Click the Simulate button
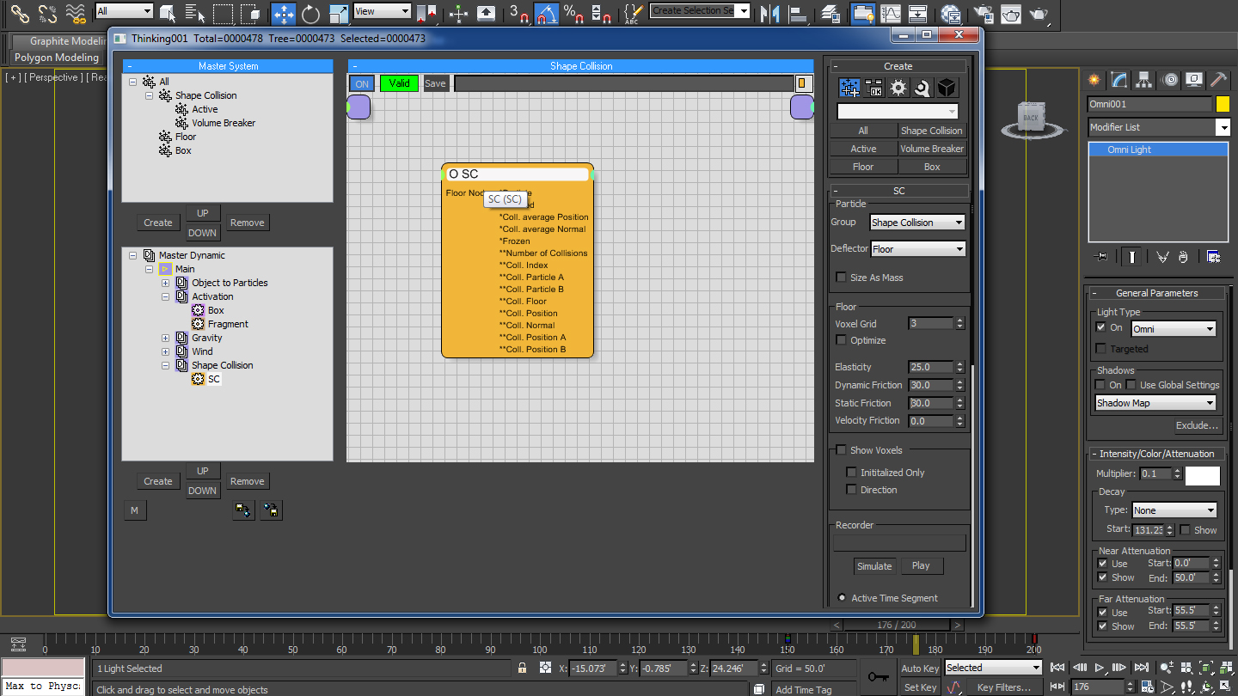This screenshot has height=696, width=1238. [874, 565]
